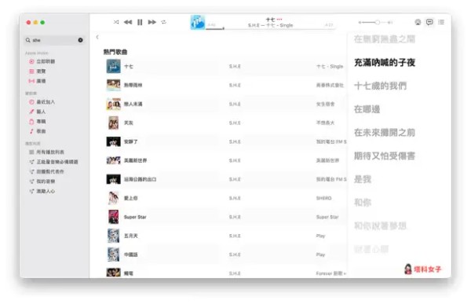Open the Forever album link in 觸電 row
This screenshot has width=471, height=304.
coord(330,273)
